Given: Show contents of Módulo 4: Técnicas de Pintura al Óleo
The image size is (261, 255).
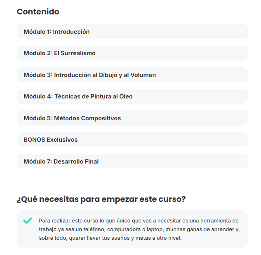Looking at the screenshot, I should point(132,96).
